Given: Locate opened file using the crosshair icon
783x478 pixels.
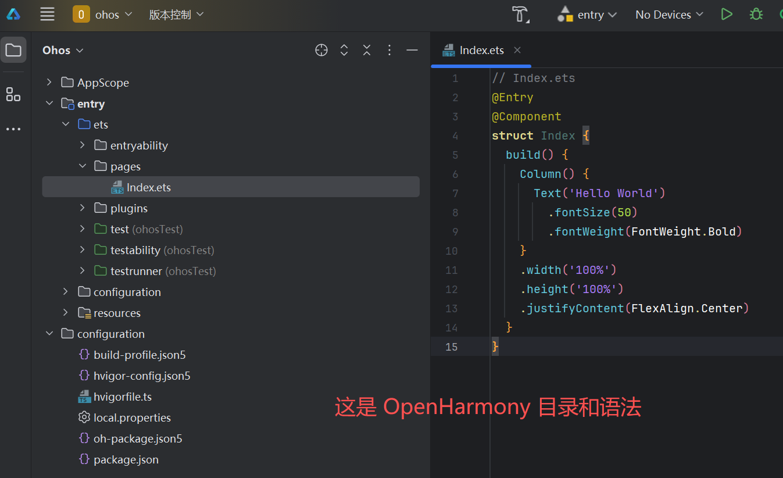Looking at the screenshot, I should [x=321, y=50].
